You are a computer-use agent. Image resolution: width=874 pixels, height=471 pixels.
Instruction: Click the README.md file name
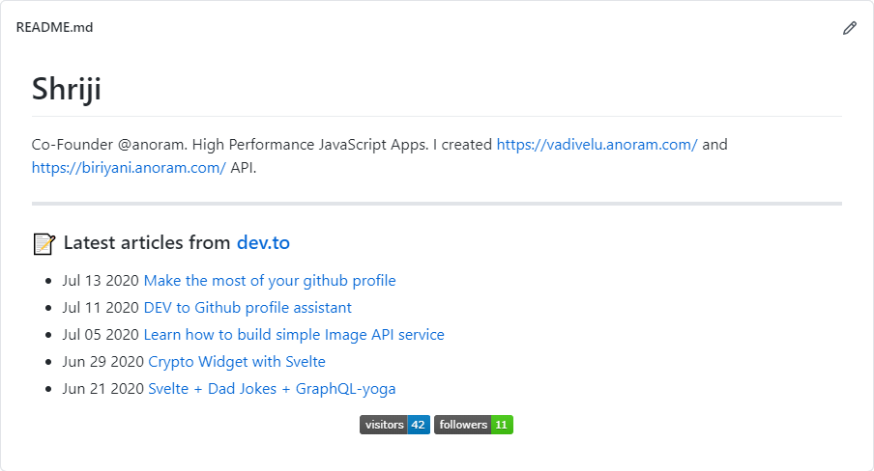click(54, 27)
